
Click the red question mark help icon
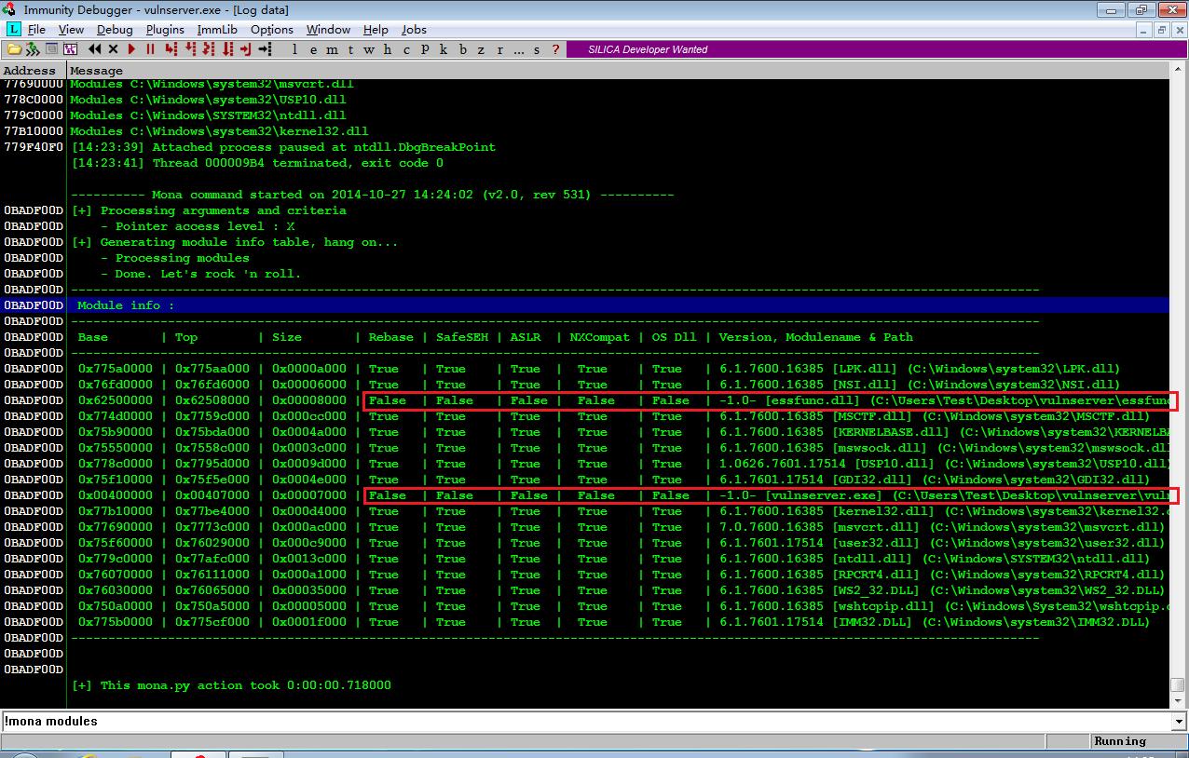(556, 48)
